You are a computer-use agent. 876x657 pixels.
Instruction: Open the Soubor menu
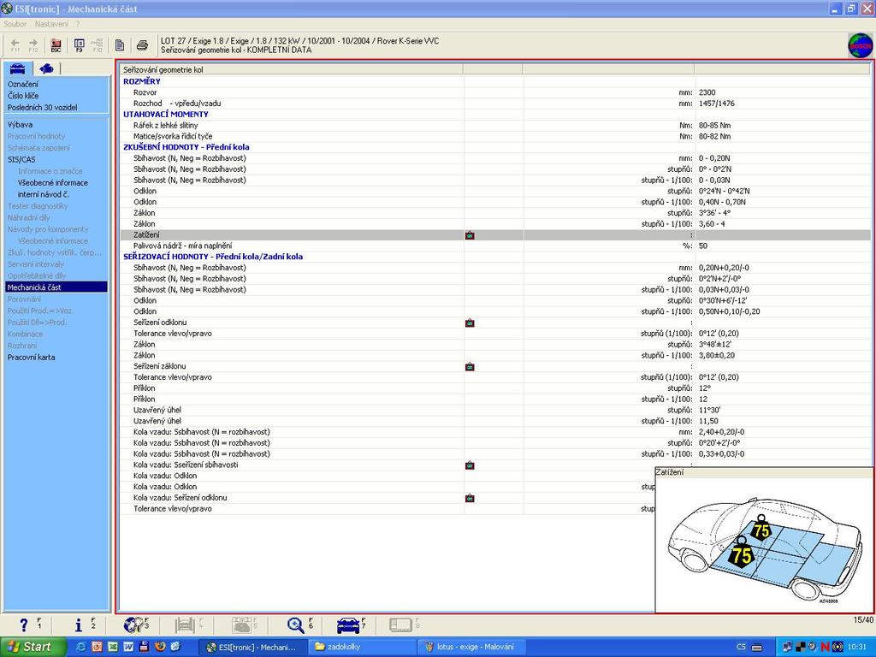15,24
